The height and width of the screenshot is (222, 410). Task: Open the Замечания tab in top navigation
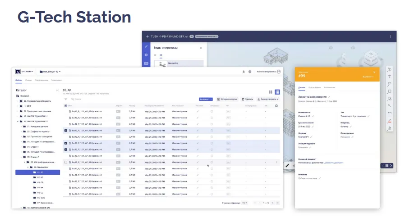(x=56, y=80)
